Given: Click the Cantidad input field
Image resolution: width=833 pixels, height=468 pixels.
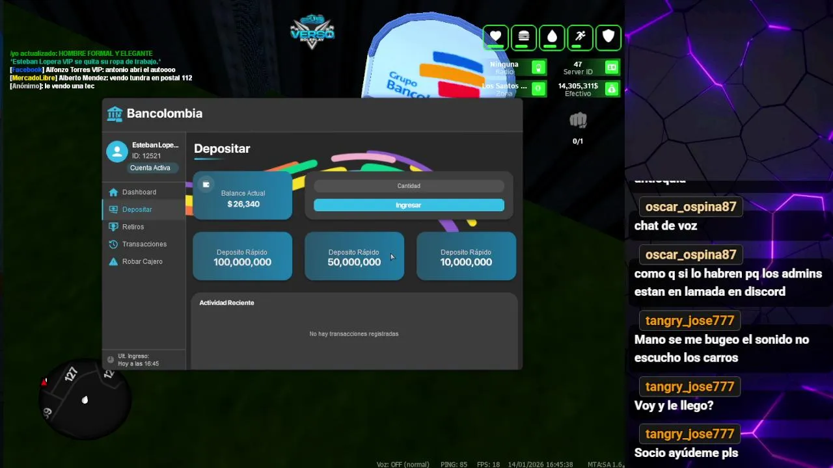Looking at the screenshot, I should (x=409, y=186).
